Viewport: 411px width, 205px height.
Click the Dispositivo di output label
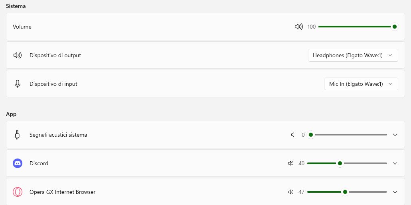click(55, 55)
